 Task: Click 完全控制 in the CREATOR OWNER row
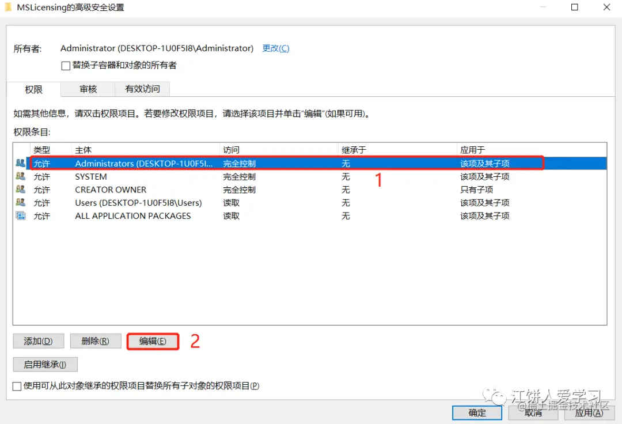239,190
